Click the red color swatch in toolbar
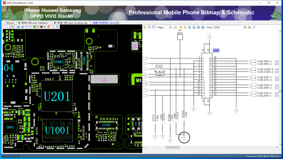Screen dimensions: 283x159 click(41, 27)
